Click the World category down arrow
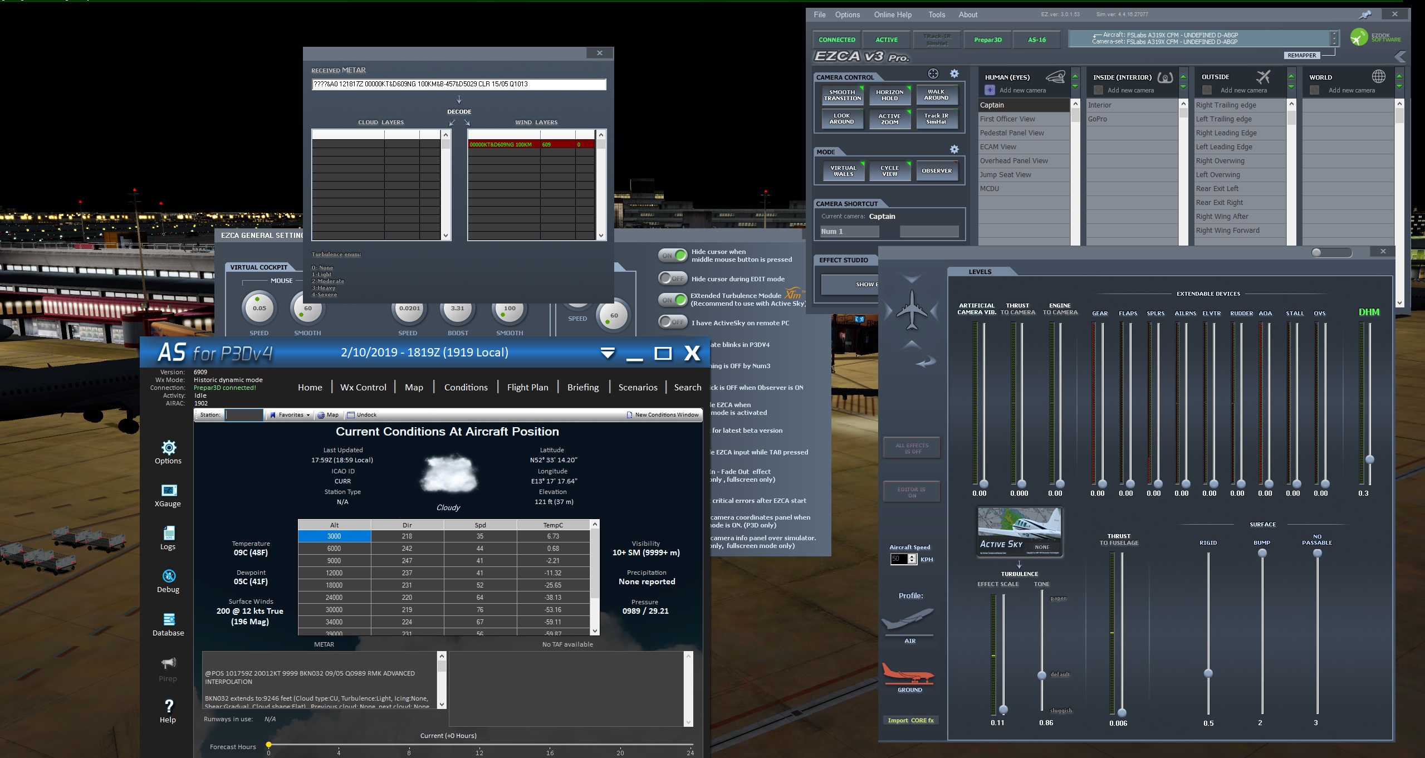The height and width of the screenshot is (758, 1425). pyautogui.click(x=1399, y=86)
